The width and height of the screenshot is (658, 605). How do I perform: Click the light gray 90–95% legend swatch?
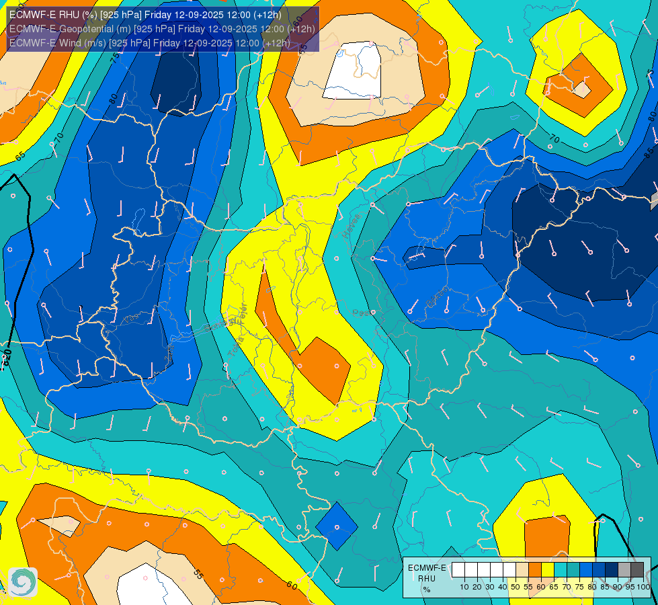[x=624, y=570]
